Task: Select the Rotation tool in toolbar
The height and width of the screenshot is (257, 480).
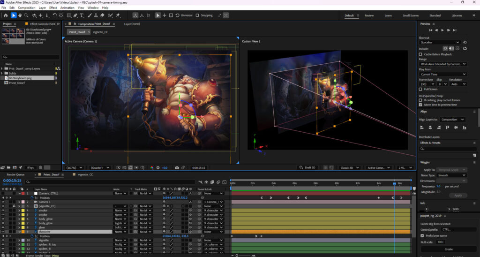Action: [54, 15]
